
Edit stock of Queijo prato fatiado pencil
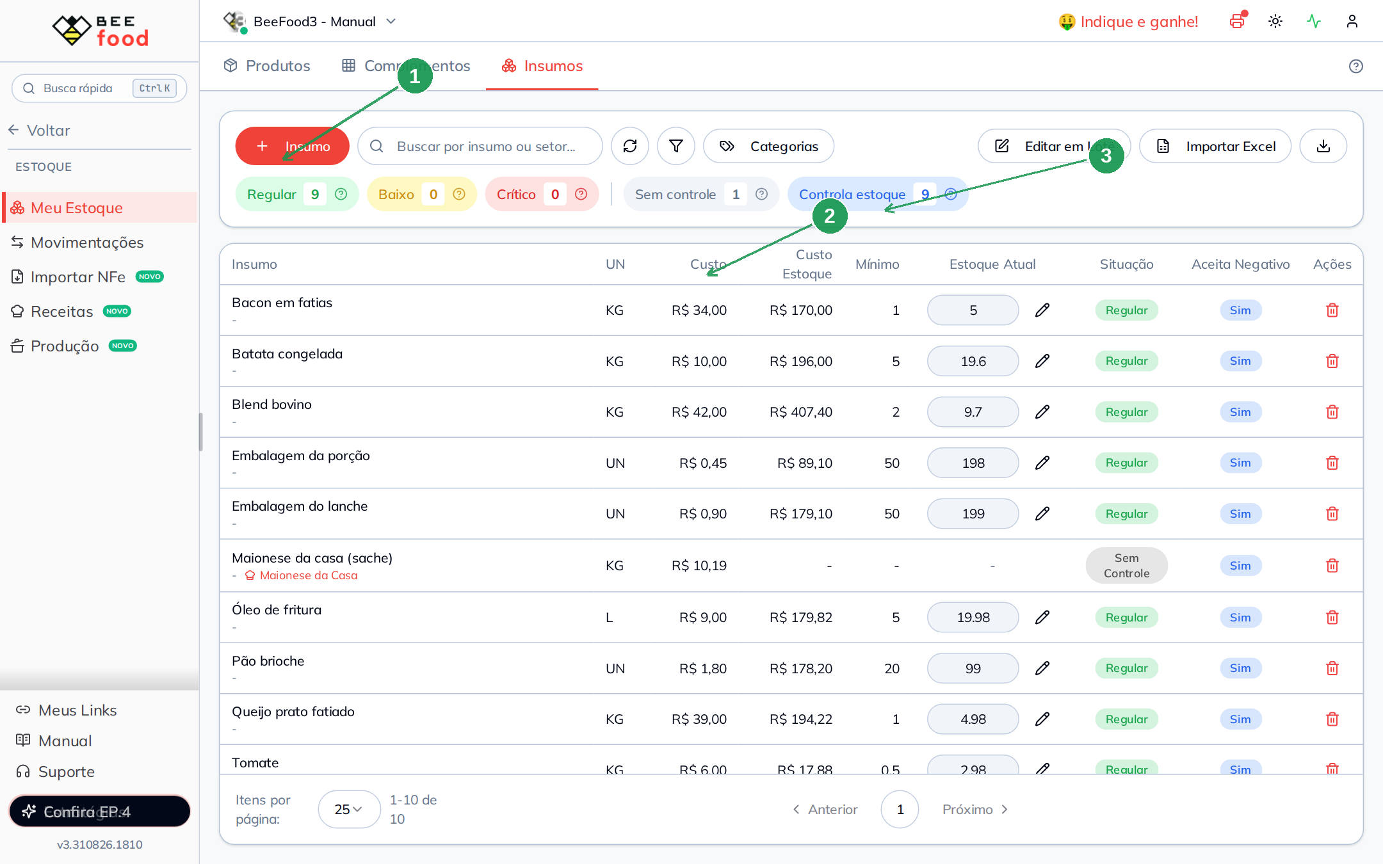(1042, 719)
